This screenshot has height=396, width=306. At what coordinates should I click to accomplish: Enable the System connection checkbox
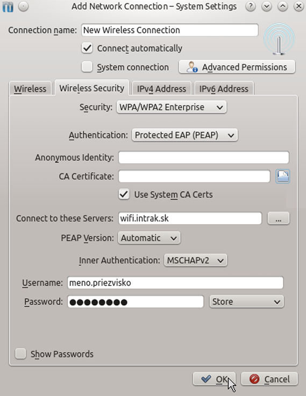87,67
